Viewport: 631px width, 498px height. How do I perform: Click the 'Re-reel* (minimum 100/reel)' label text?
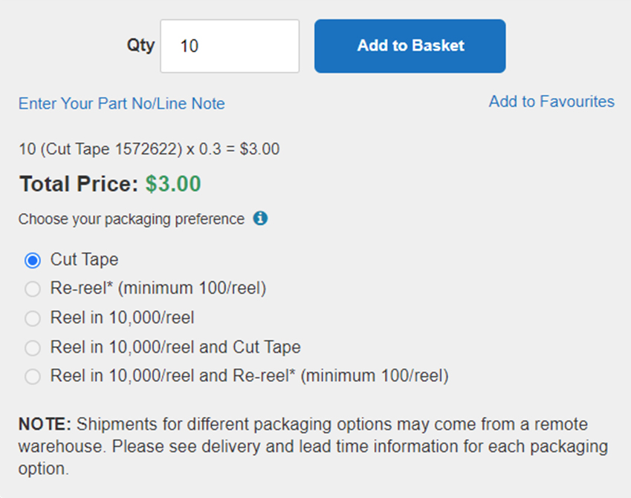[158, 289]
